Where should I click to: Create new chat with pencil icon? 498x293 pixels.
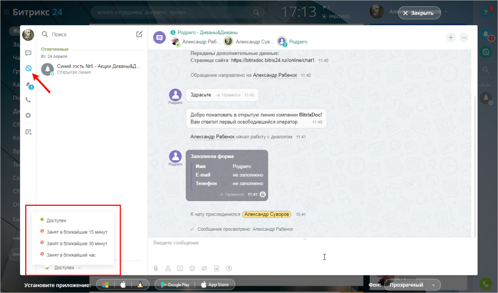(x=140, y=34)
